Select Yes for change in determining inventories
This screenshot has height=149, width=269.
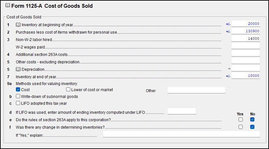coord(240,127)
